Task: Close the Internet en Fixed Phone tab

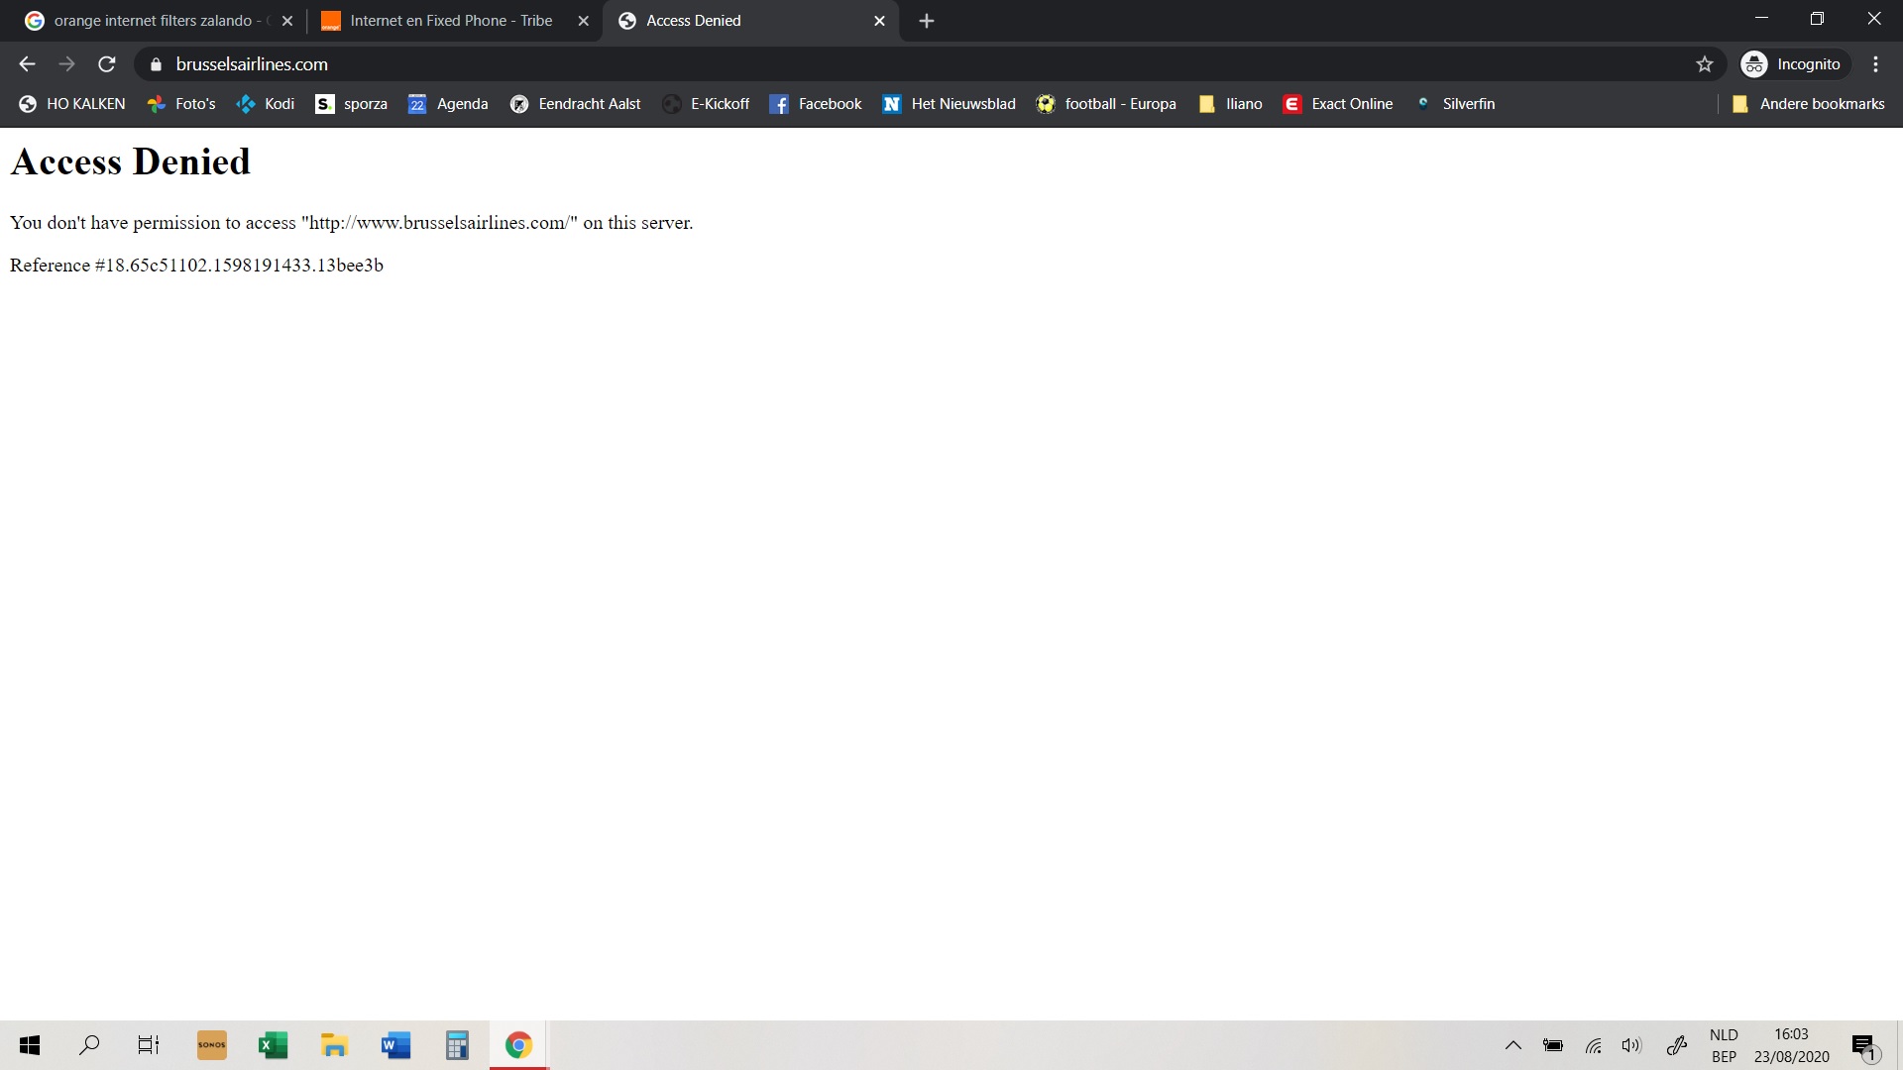Action: (583, 21)
